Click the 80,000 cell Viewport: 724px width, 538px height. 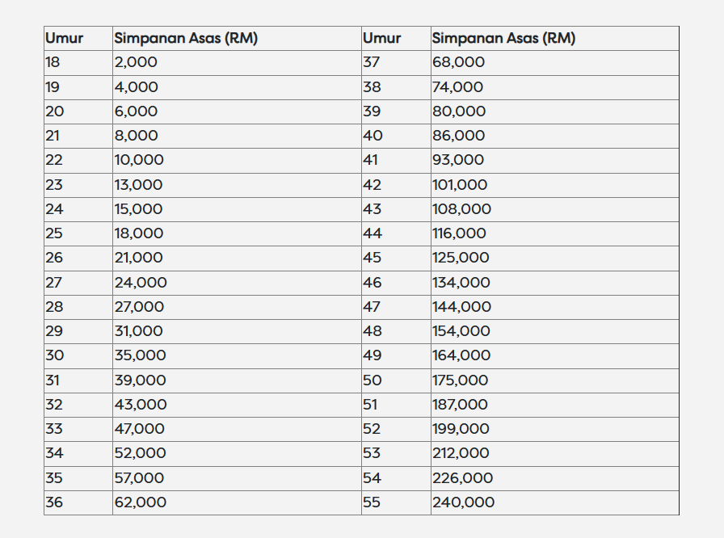click(x=555, y=111)
